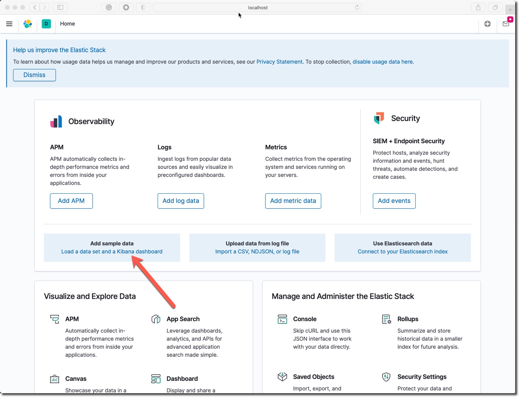This screenshot has width=519, height=397.
Task: Click 'Upload data from log file' title
Action: point(257,243)
